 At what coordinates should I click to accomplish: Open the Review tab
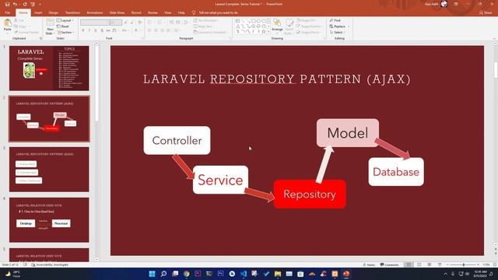153,12
